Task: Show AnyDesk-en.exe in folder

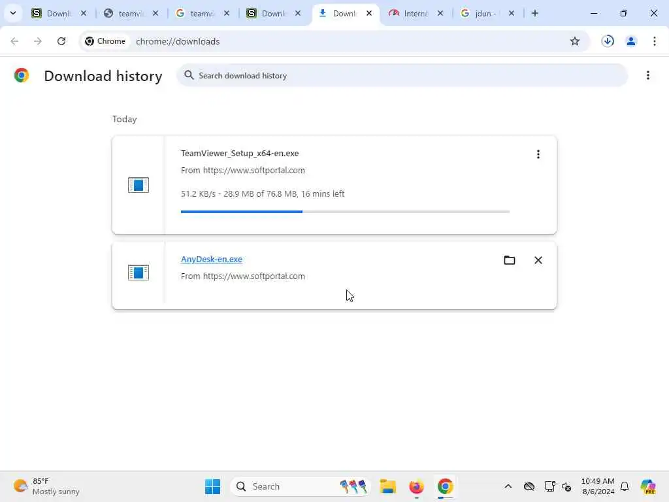Action: pyautogui.click(x=510, y=260)
